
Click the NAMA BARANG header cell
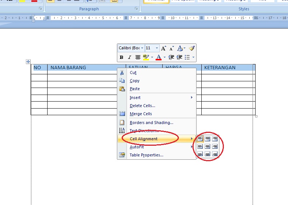[87, 69]
